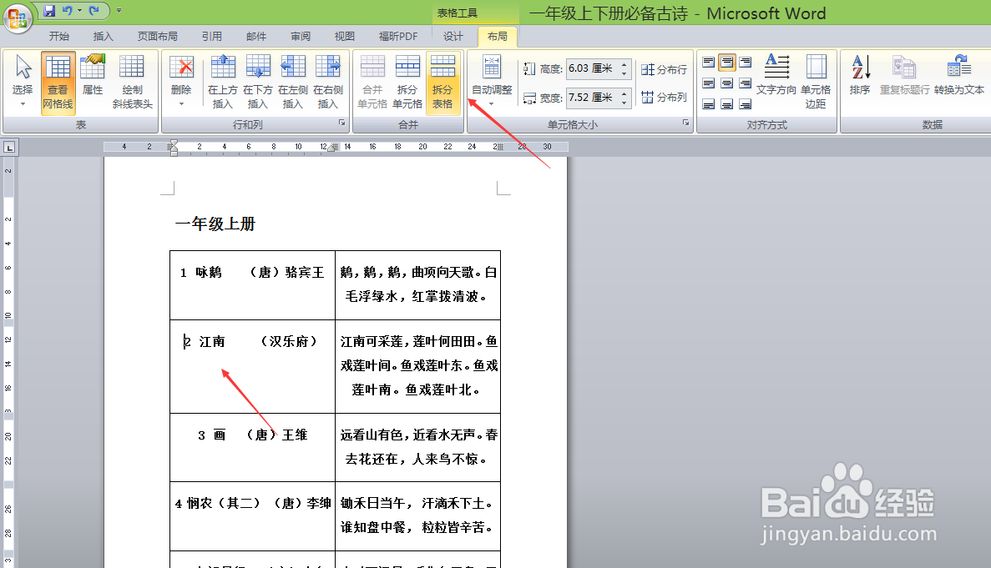Click cell '3 画 （唐）王维'
This screenshot has height=568, width=991.
click(x=252, y=447)
